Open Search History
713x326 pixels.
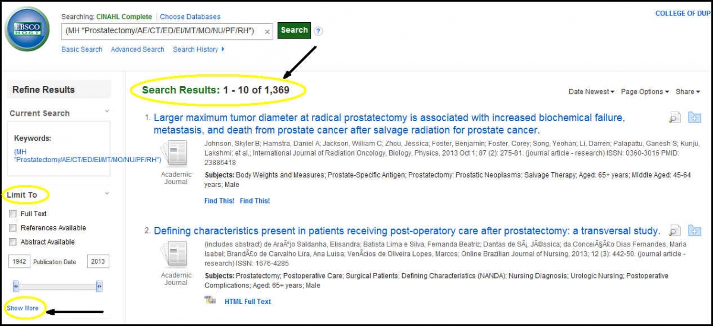point(195,49)
